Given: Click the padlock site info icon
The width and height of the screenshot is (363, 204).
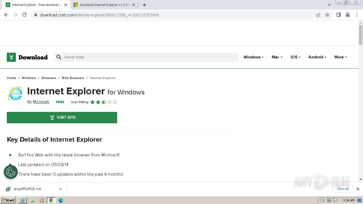Looking at the screenshot, I should tap(36, 15).
